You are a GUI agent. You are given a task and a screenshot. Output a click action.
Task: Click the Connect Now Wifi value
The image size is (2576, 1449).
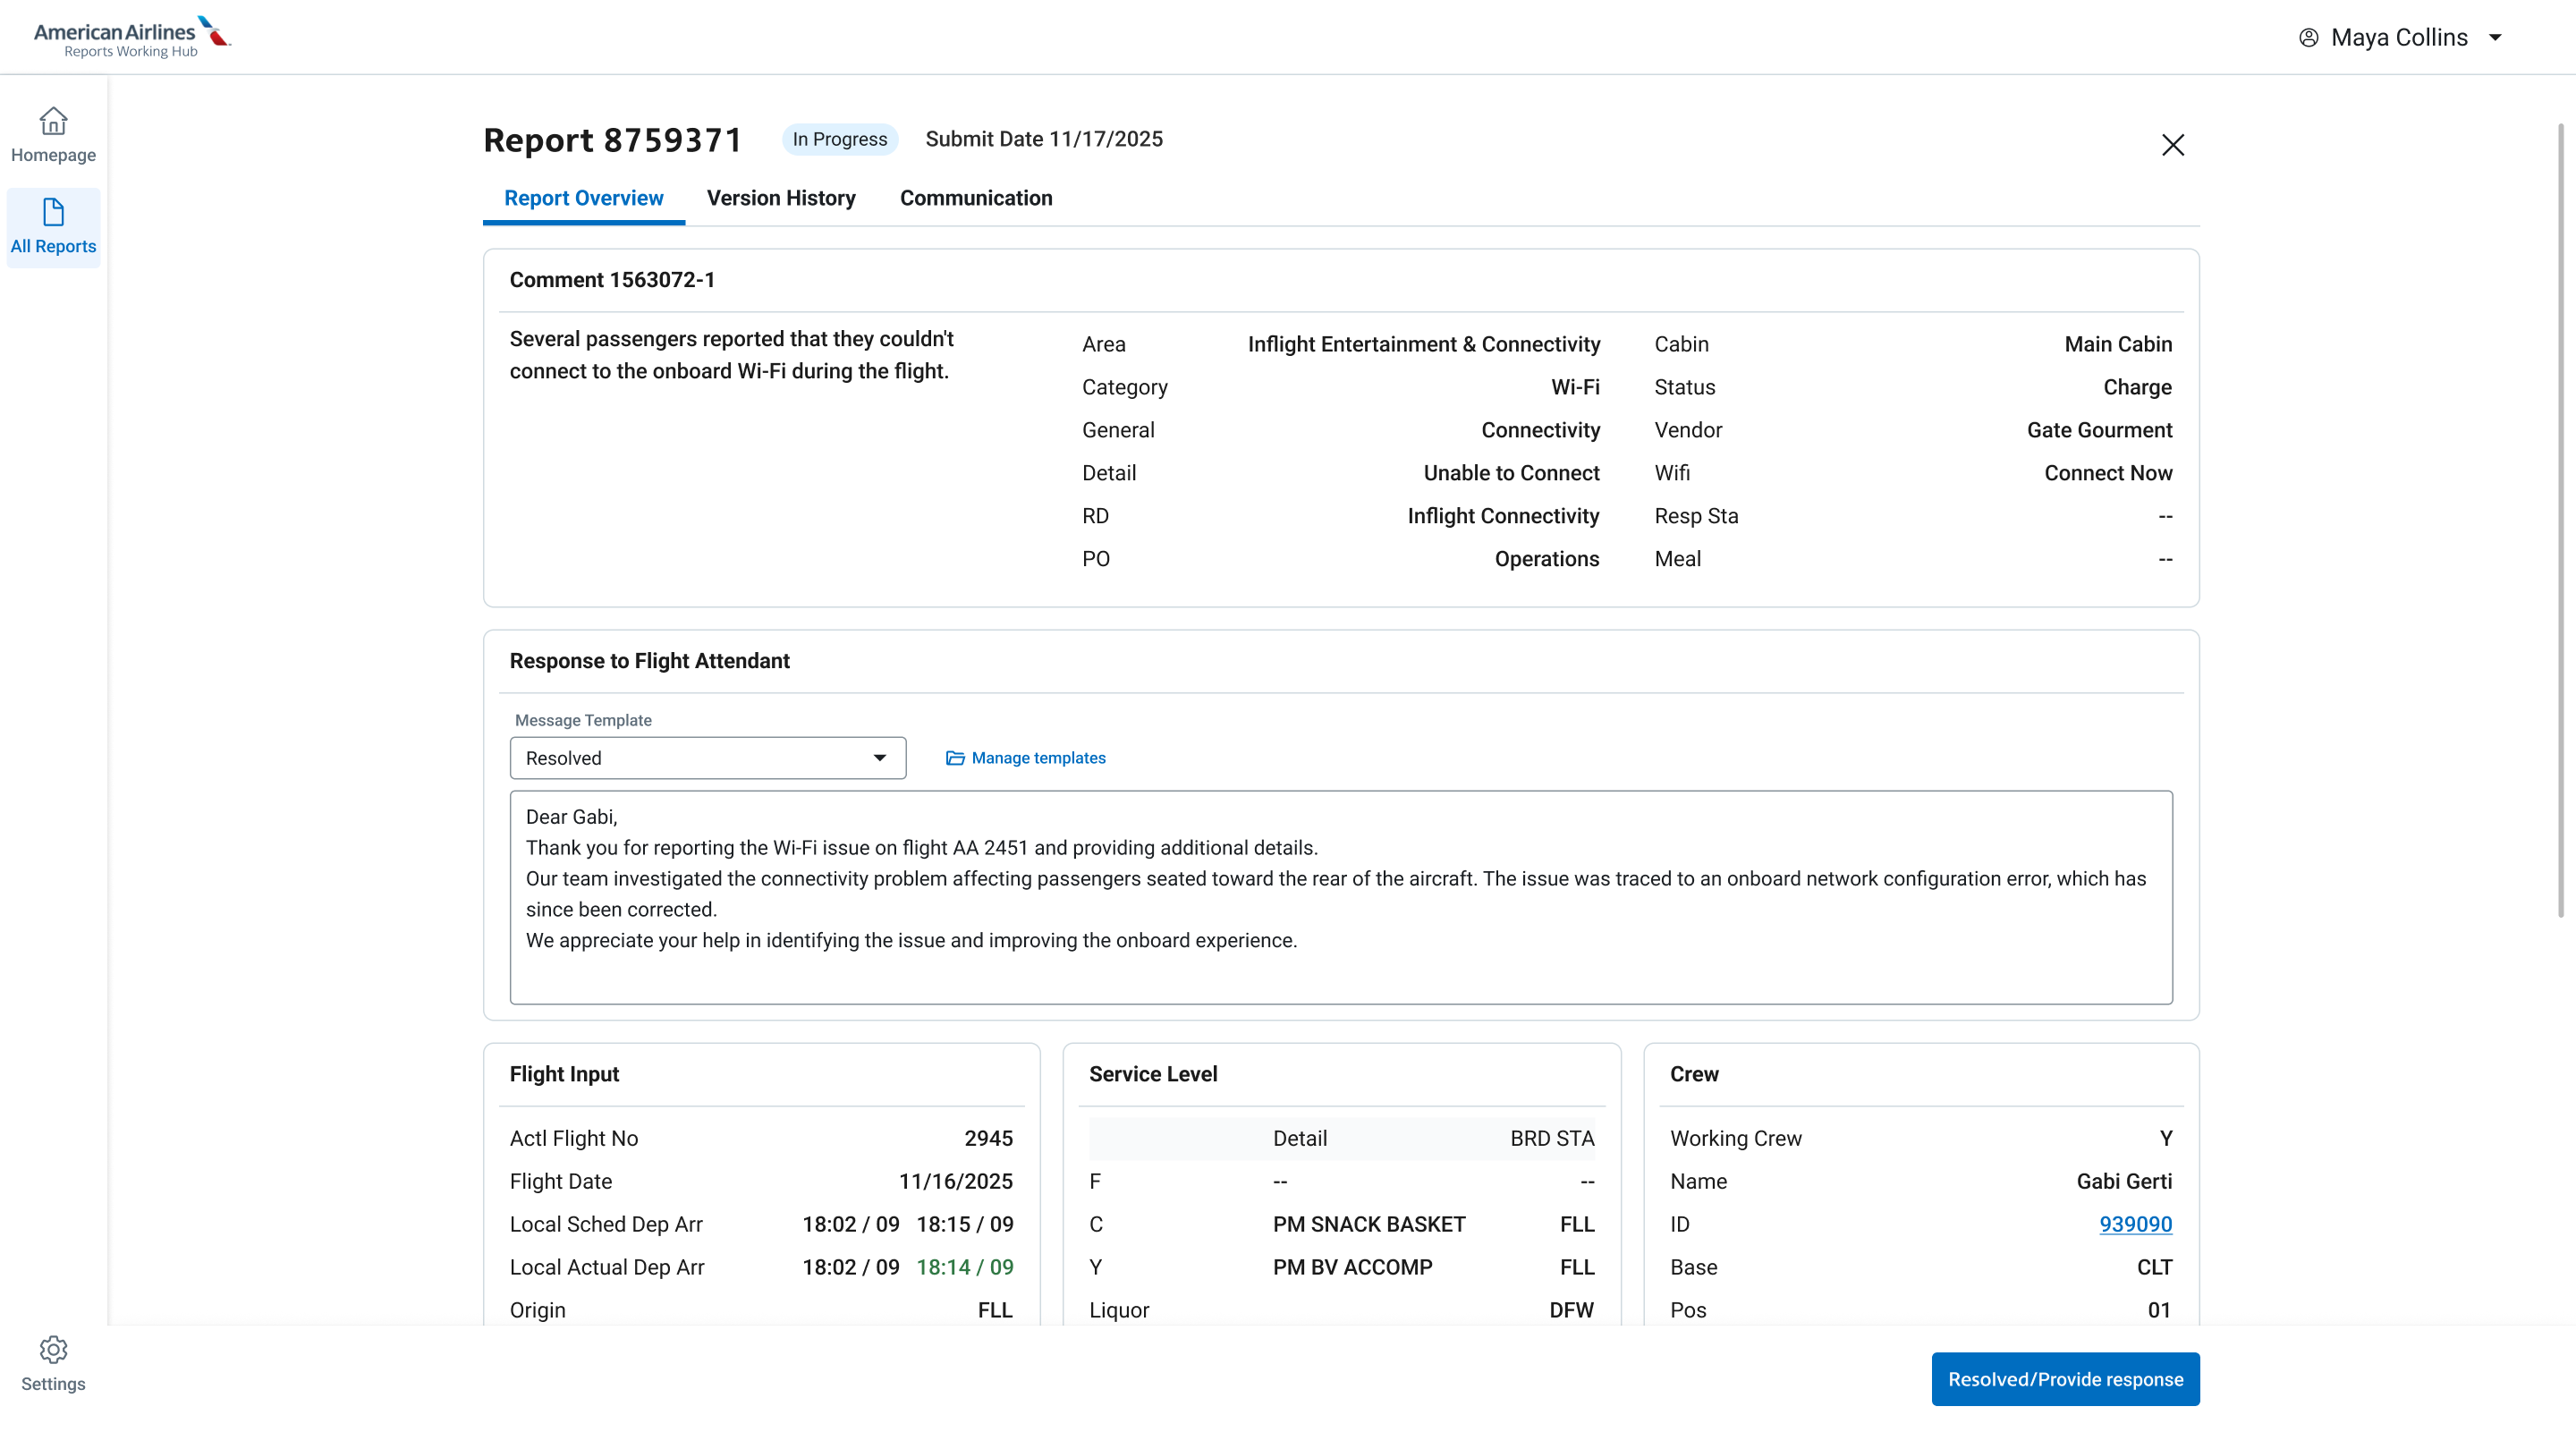pyautogui.click(x=2108, y=473)
